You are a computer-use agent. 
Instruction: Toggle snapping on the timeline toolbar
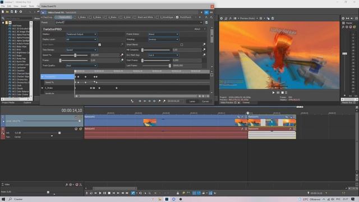click(194, 193)
